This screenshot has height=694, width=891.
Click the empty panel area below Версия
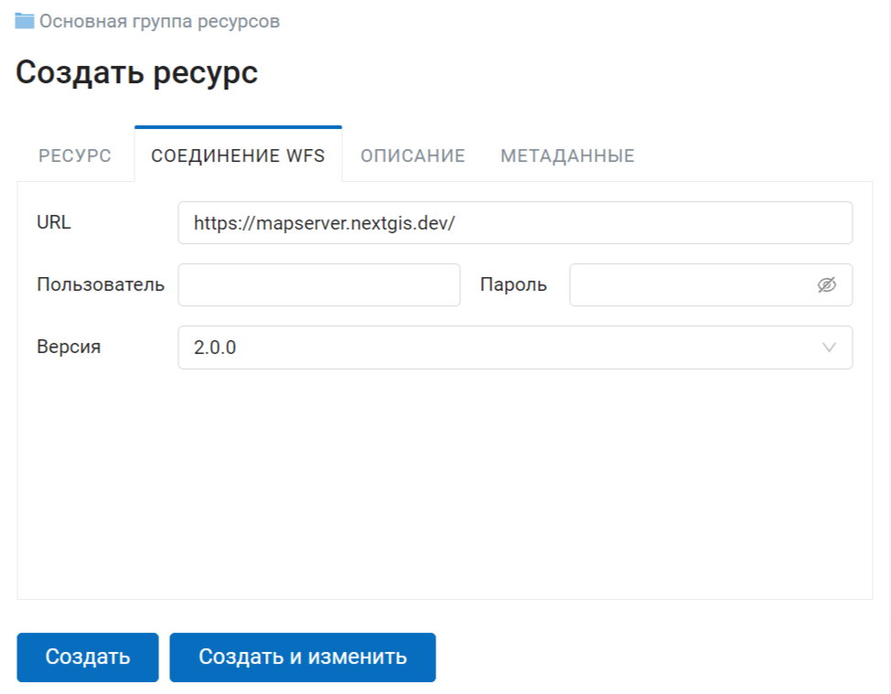tap(445, 483)
